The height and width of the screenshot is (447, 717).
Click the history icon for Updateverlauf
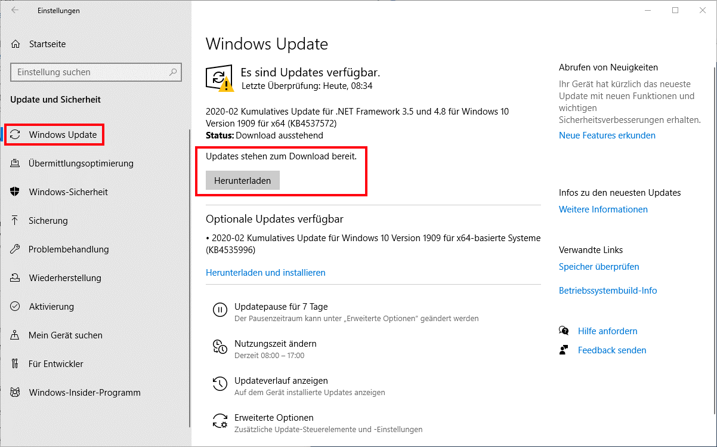pyautogui.click(x=220, y=383)
